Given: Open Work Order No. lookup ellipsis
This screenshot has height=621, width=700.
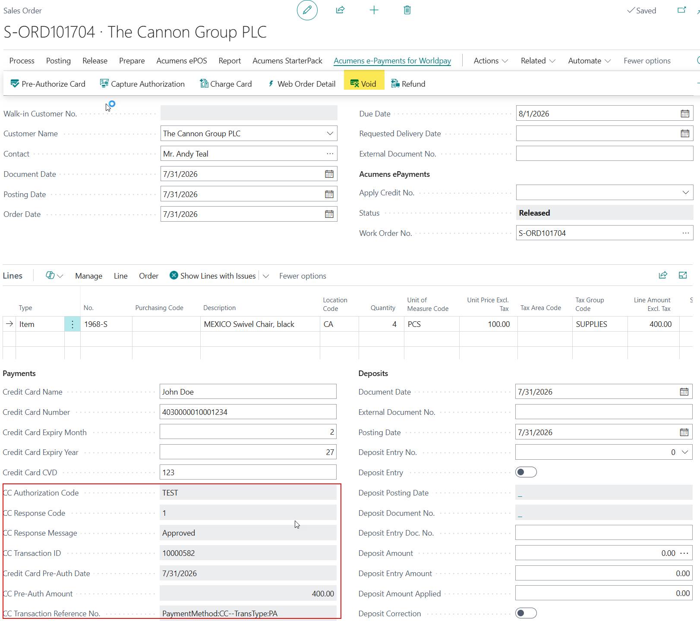Looking at the screenshot, I should [686, 233].
